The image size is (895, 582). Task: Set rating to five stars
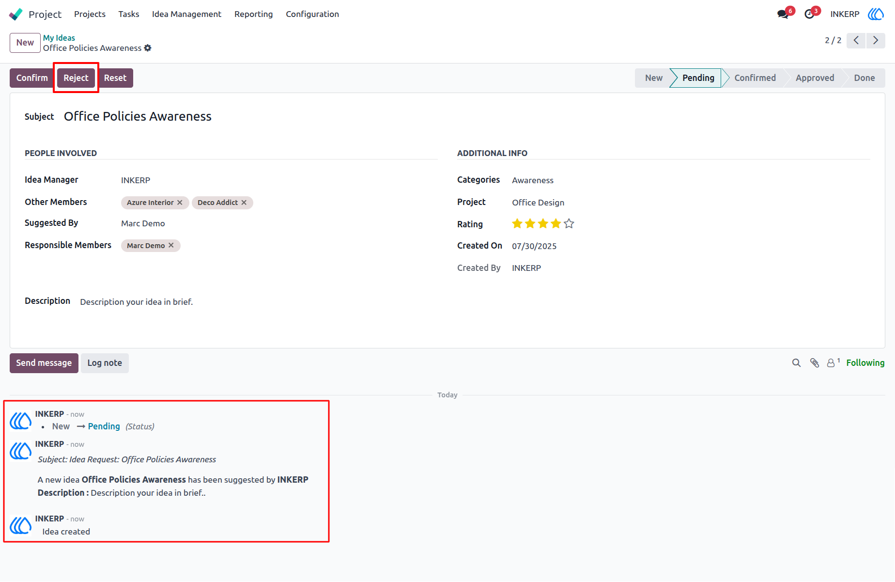coord(569,223)
